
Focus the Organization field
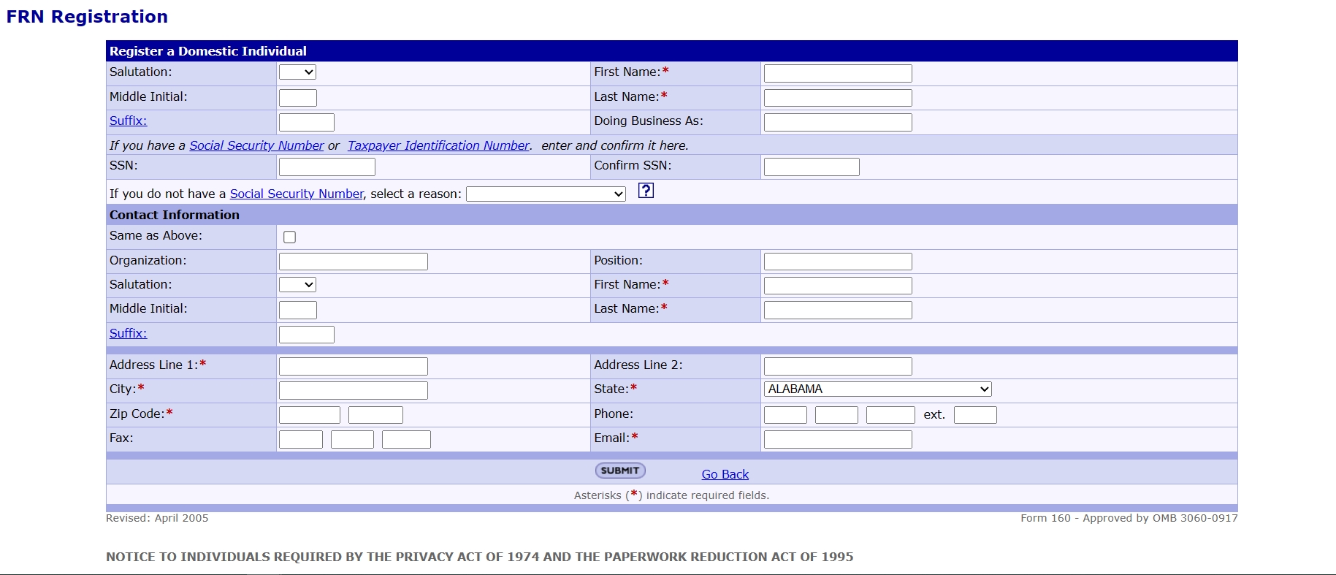pyautogui.click(x=354, y=261)
